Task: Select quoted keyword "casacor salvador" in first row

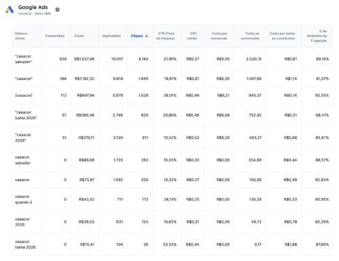Action: tap(23, 59)
